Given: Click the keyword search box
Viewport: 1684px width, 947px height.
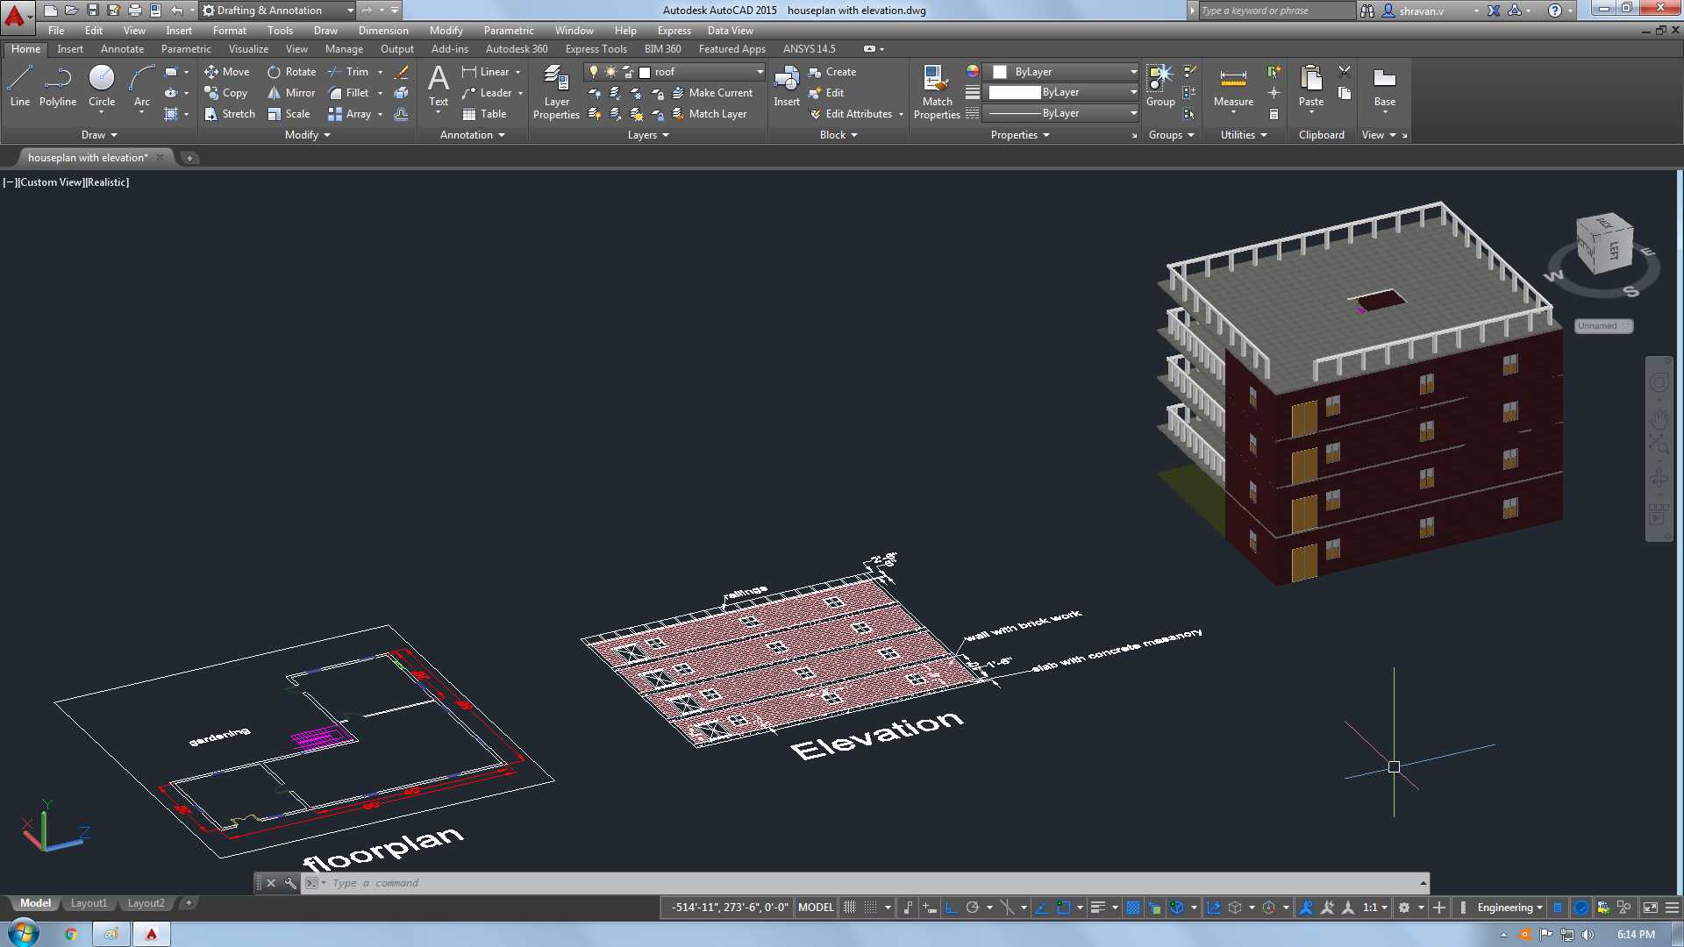Looking at the screenshot, I should point(1276,11).
